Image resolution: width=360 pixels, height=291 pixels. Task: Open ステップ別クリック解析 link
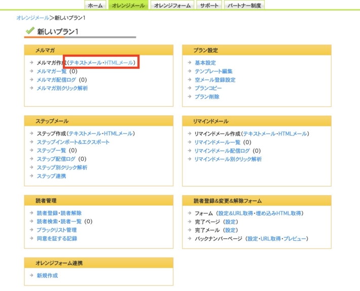pos(62,168)
